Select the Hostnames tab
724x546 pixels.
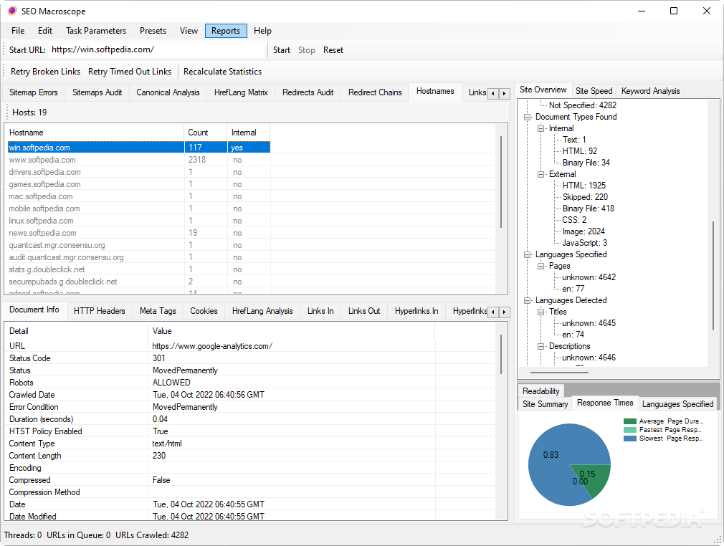coord(435,92)
